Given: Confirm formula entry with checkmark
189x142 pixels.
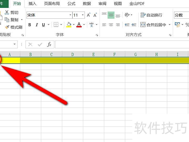Looking at the screenshot, I should click(x=40, y=44).
